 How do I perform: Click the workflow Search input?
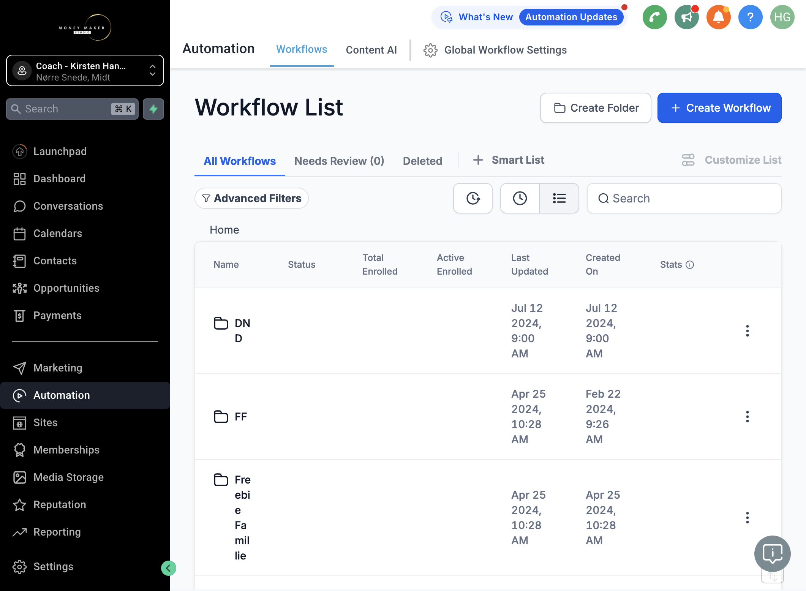[x=684, y=198]
